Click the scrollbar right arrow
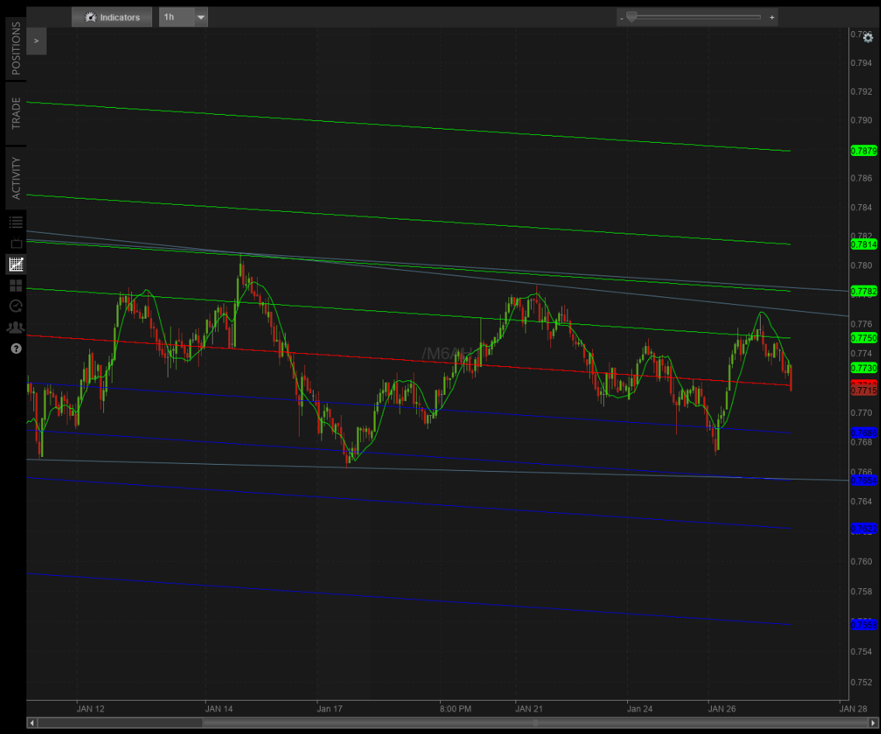The height and width of the screenshot is (734, 881). point(873,723)
